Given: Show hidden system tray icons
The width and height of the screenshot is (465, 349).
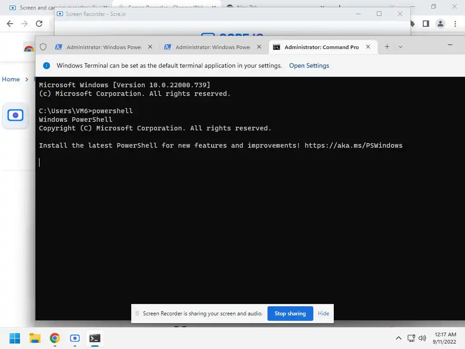Looking at the screenshot, I should coord(399,338).
